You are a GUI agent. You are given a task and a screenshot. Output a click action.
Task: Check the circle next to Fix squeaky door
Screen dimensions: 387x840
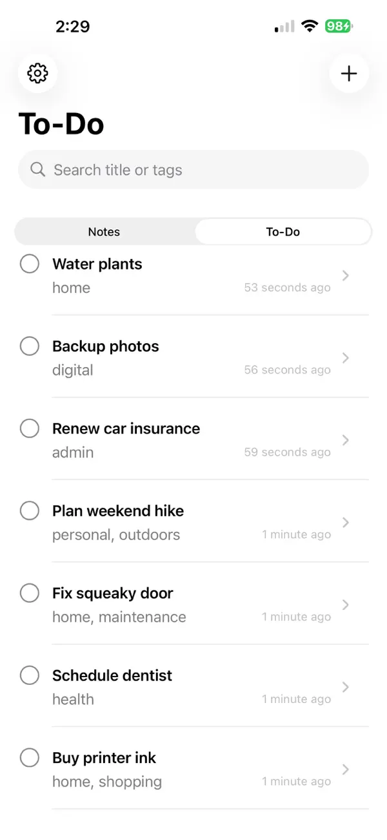pos(30,593)
